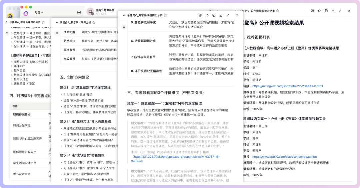
Task: Click the plus icon to start new chat
Action: (x=79, y=12)
